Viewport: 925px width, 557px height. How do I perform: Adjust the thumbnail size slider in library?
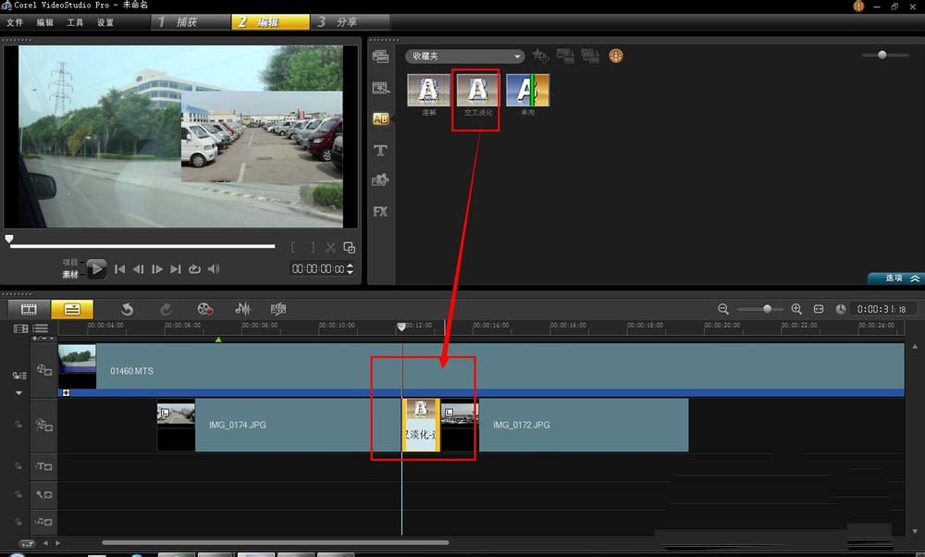tap(882, 56)
